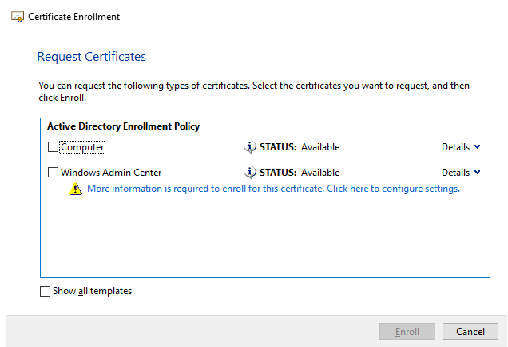Image resolution: width=508 pixels, height=347 pixels.
Task: Click the Request Certificates heading
Action: [x=92, y=57]
